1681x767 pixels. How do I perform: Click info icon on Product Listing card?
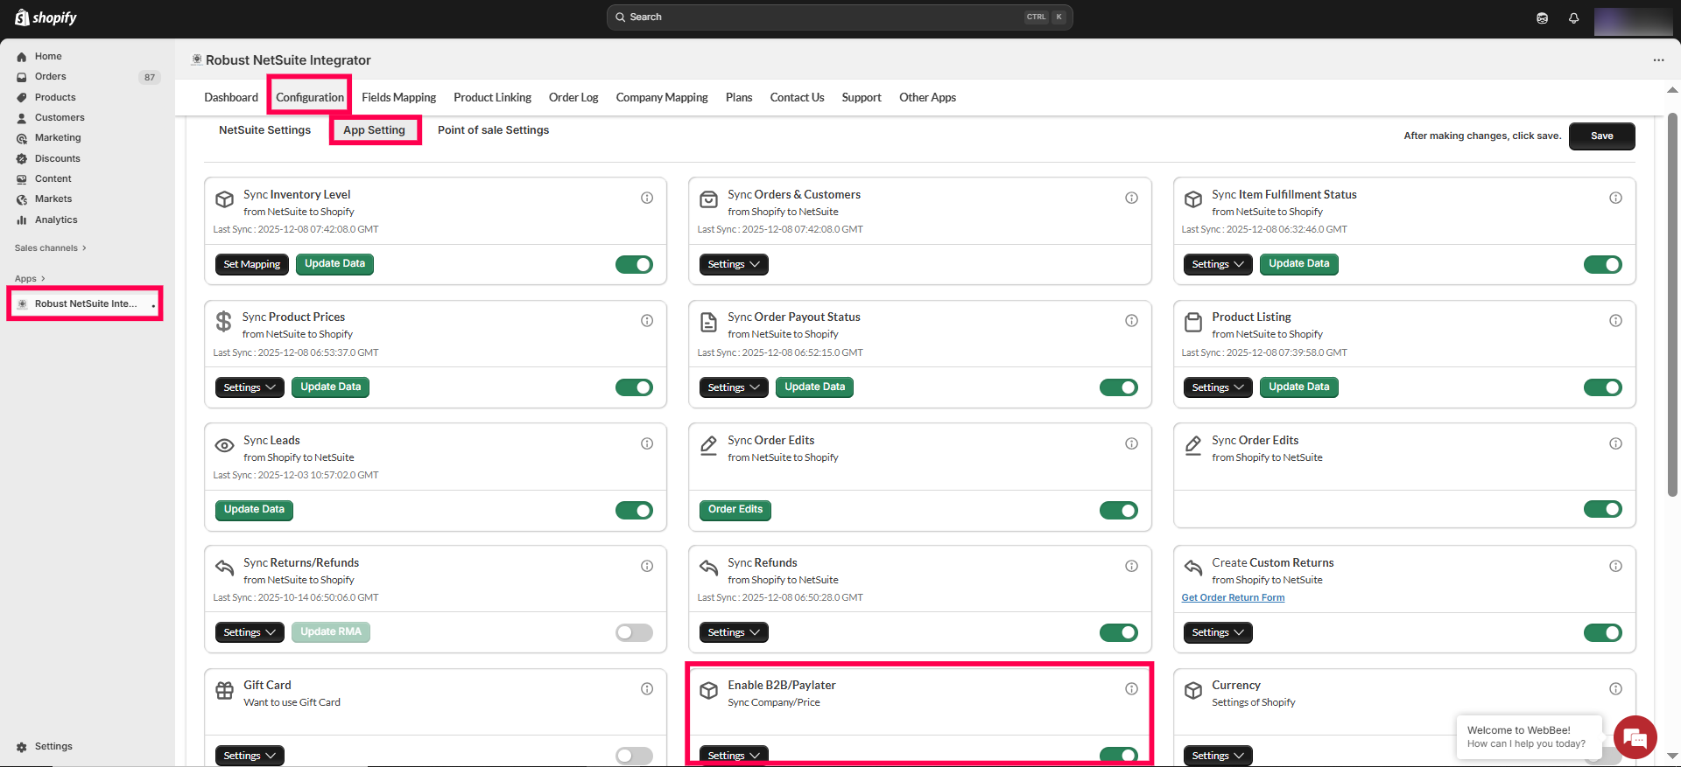click(x=1615, y=321)
